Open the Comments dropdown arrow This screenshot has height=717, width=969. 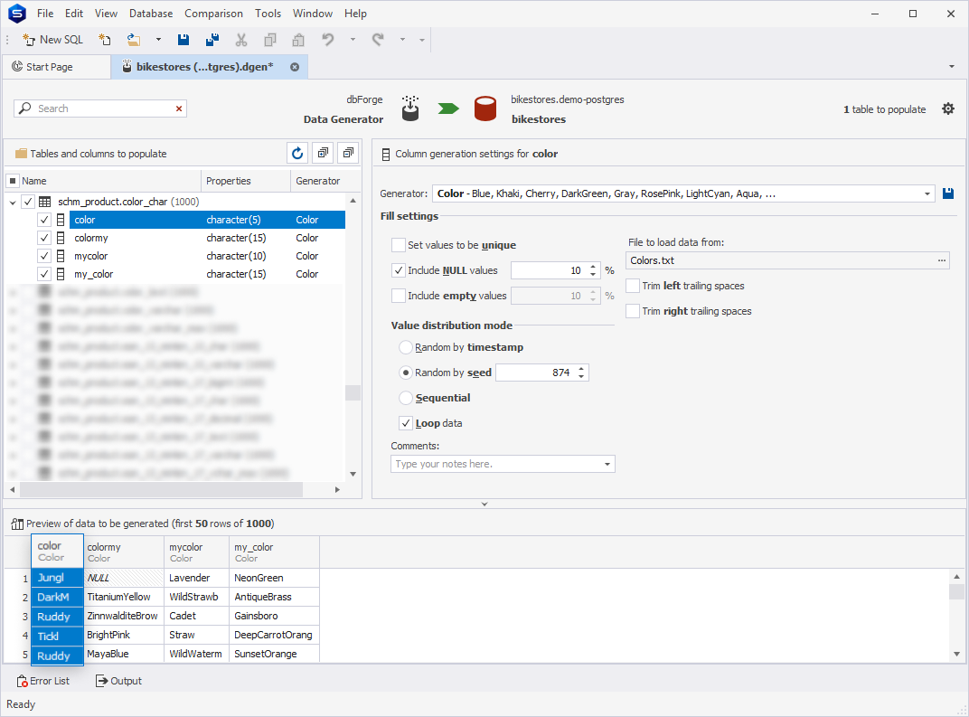[x=607, y=464]
